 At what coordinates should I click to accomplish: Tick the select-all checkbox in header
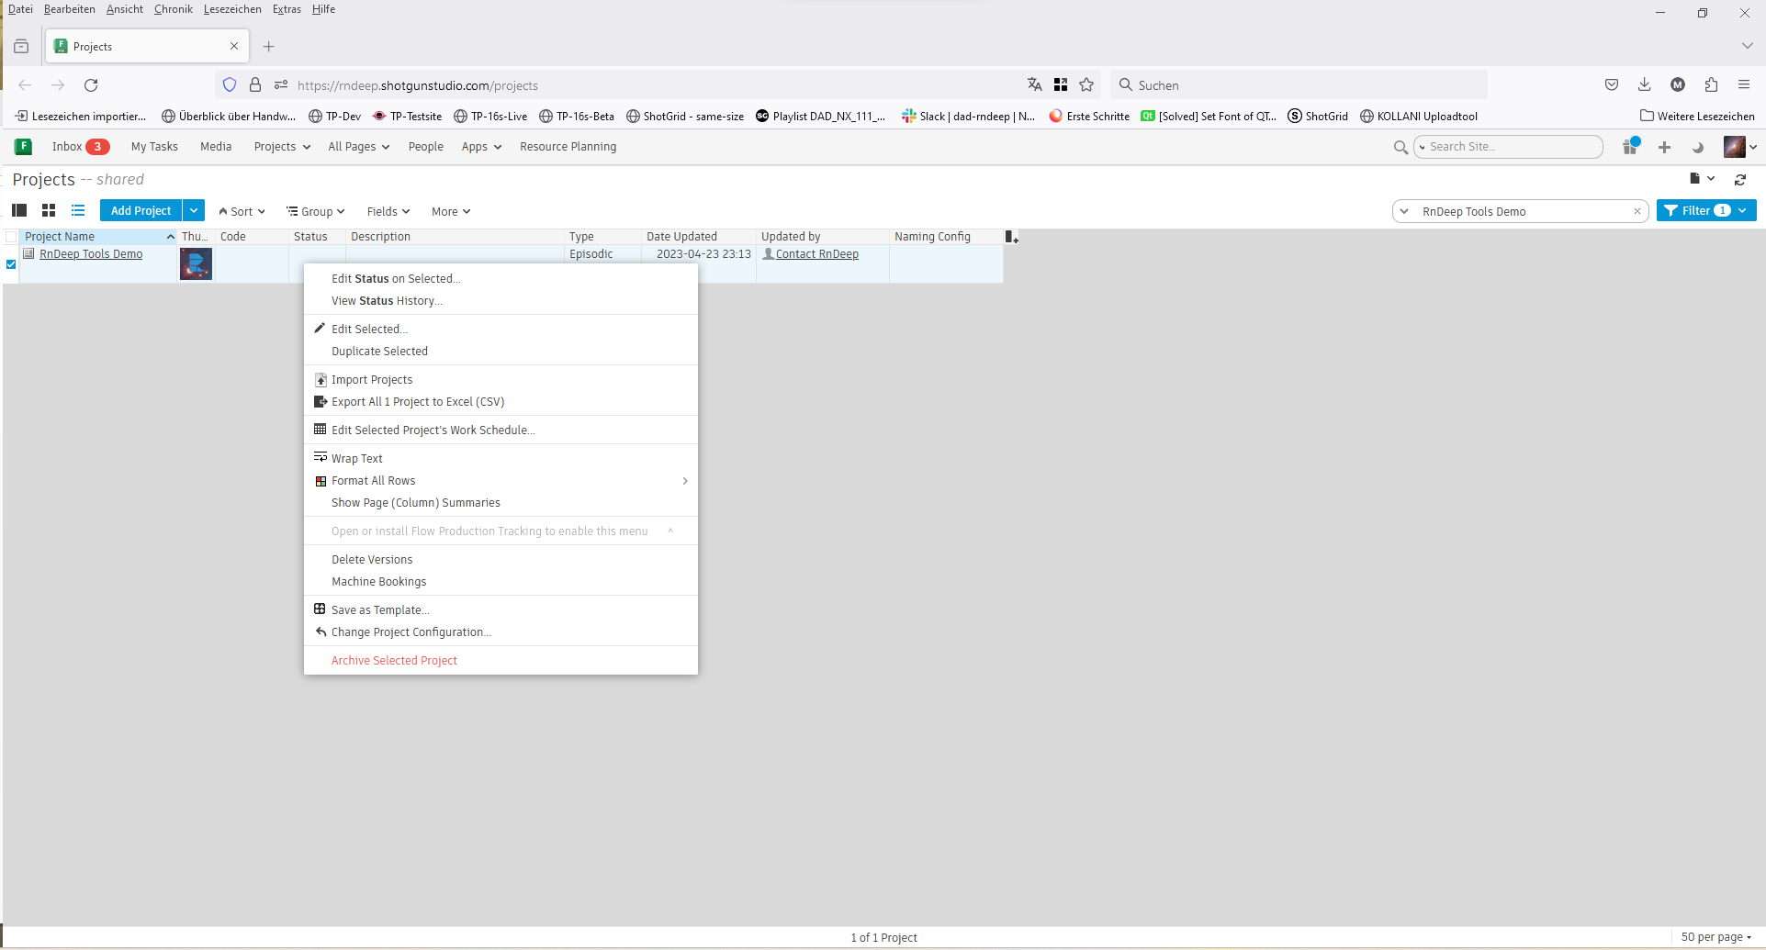[x=11, y=237]
